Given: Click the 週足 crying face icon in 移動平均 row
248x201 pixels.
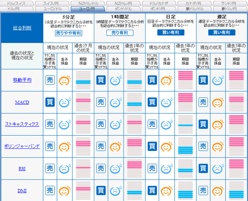Looking at the screenshot, I should click(218, 80).
